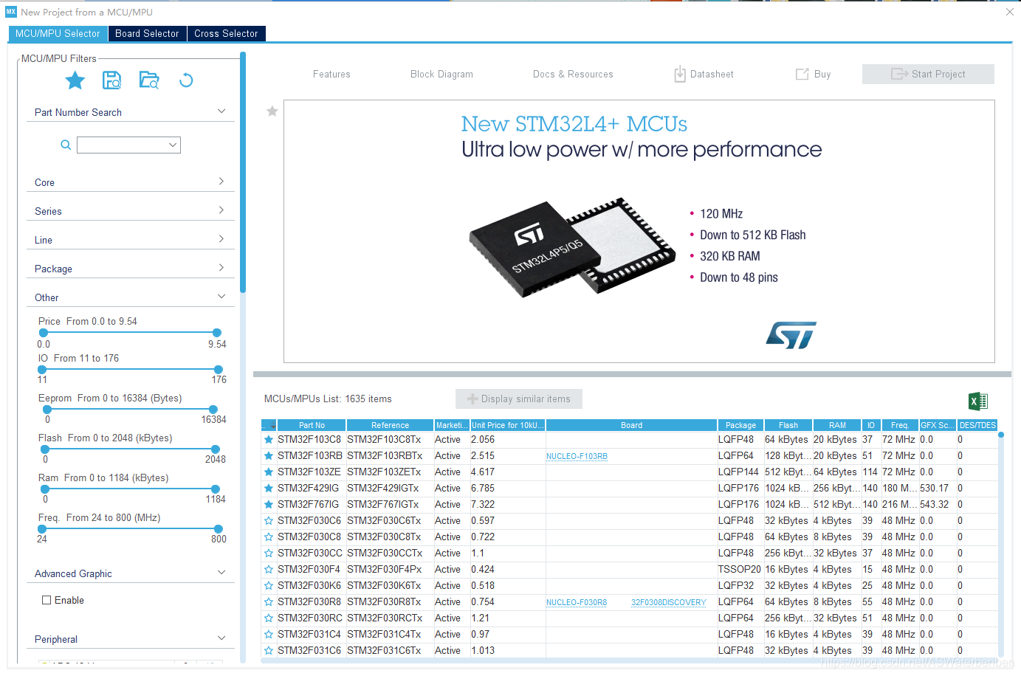Screen dimensions: 1021x676
Task: Click the STM32L4+ promotional banner image
Action: tap(639, 231)
